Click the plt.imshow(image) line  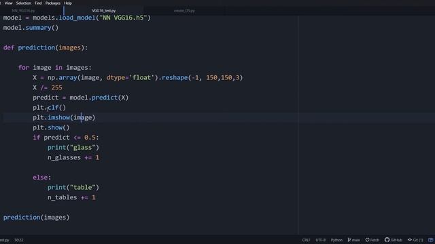(x=64, y=117)
